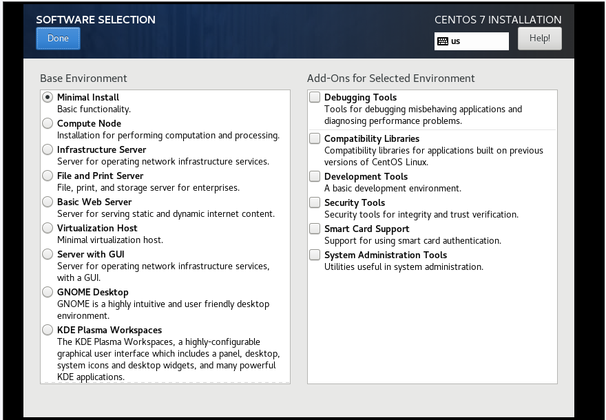Click 'Minimal virtualization host.' description
Screen dimensions: 606x420
(110, 240)
